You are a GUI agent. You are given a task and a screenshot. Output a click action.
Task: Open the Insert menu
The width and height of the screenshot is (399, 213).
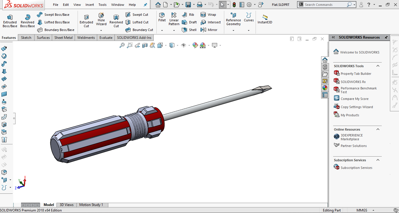[90, 5]
